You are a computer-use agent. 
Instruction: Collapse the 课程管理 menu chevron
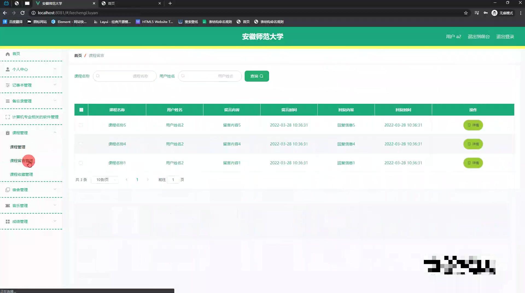pyautogui.click(x=55, y=133)
